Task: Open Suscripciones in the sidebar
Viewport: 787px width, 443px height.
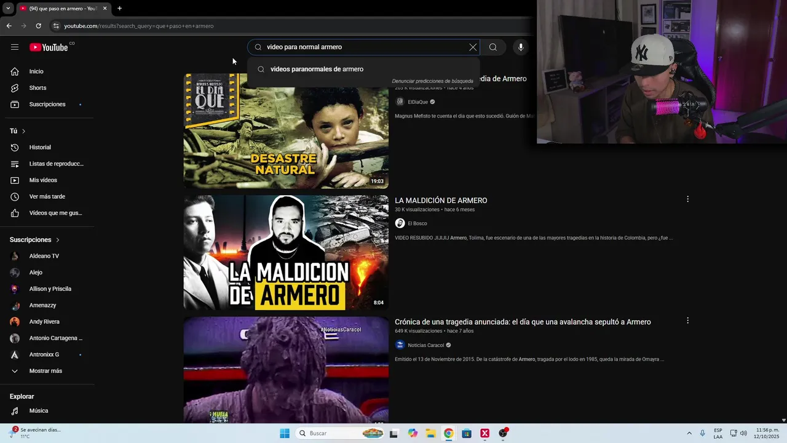Action: pyautogui.click(x=47, y=104)
